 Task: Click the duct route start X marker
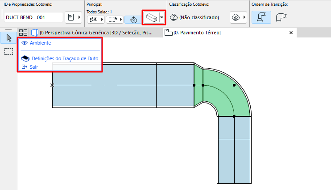[52, 85]
